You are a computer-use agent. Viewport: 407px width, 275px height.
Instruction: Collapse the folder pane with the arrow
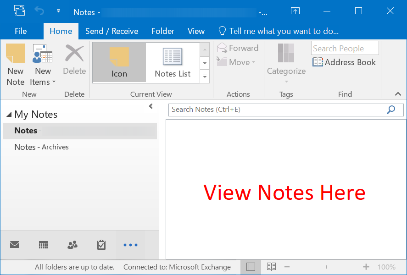151,106
